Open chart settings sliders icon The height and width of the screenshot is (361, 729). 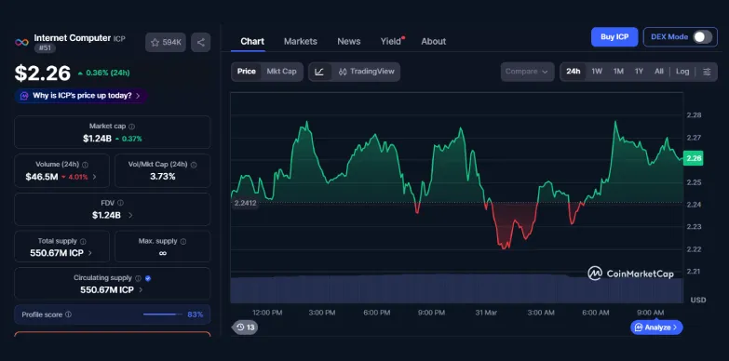pos(707,72)
